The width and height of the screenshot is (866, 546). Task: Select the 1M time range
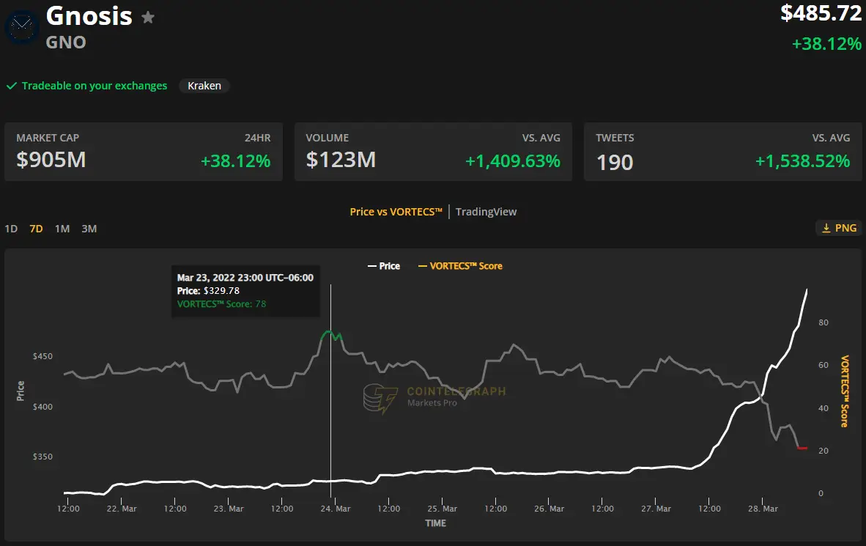click(x=62, y=229)
